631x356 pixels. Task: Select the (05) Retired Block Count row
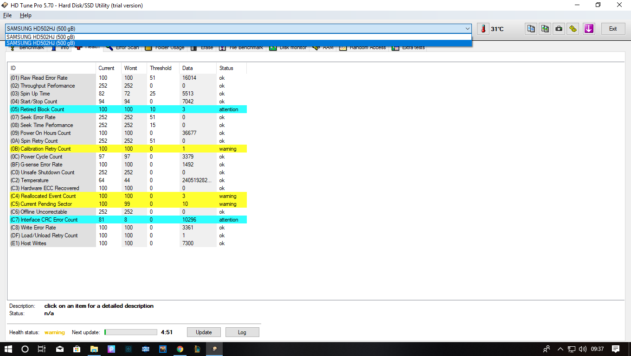[x=128, y=109]
